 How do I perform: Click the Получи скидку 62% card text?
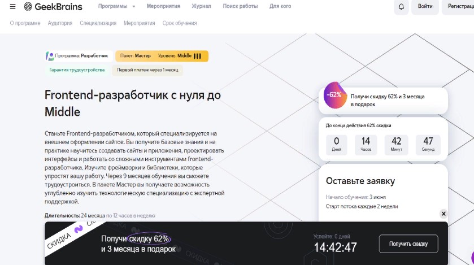388,101
